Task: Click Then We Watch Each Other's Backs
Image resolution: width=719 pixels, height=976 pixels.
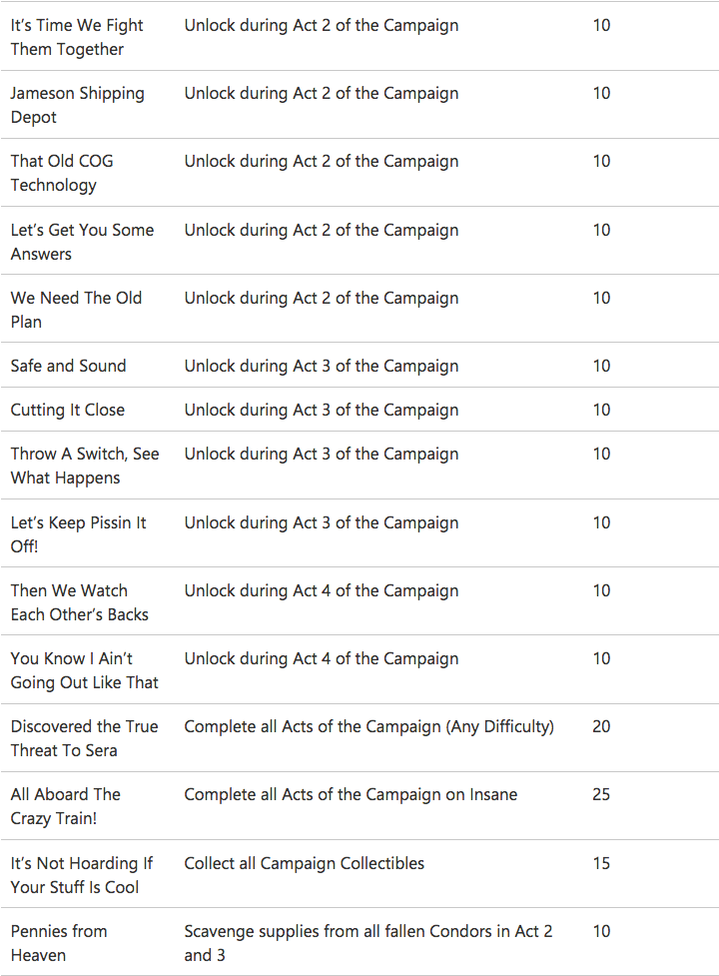Action: (x=79, y=602)
